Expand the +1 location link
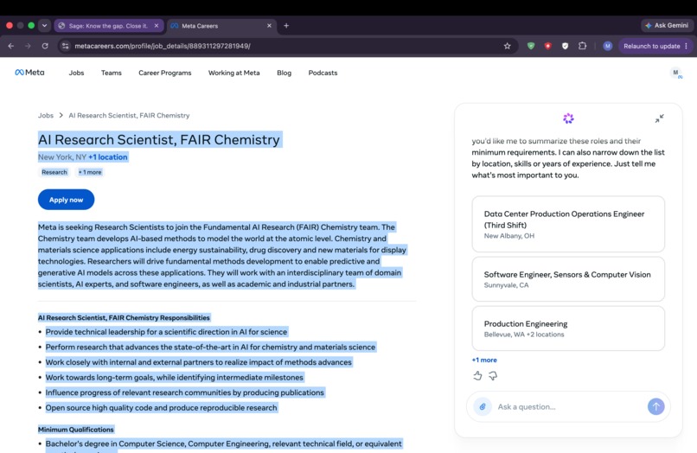Image resolution: width=697 pixels, height=453 pixels. [107, 157]
